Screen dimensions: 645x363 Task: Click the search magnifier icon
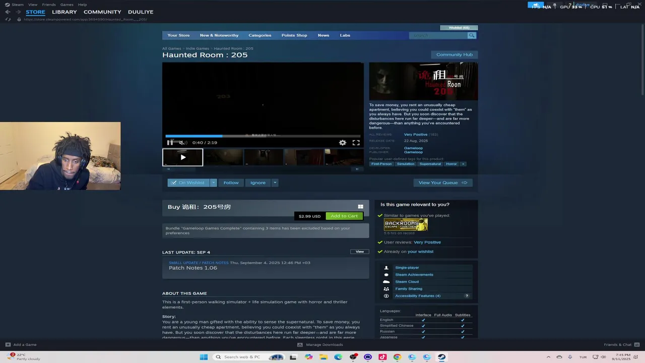pyautogui.click(x=472, y=35)
